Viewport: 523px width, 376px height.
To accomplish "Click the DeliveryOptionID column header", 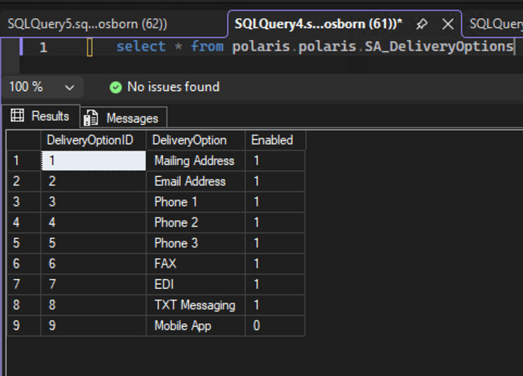I will click(x=93, y=140).
